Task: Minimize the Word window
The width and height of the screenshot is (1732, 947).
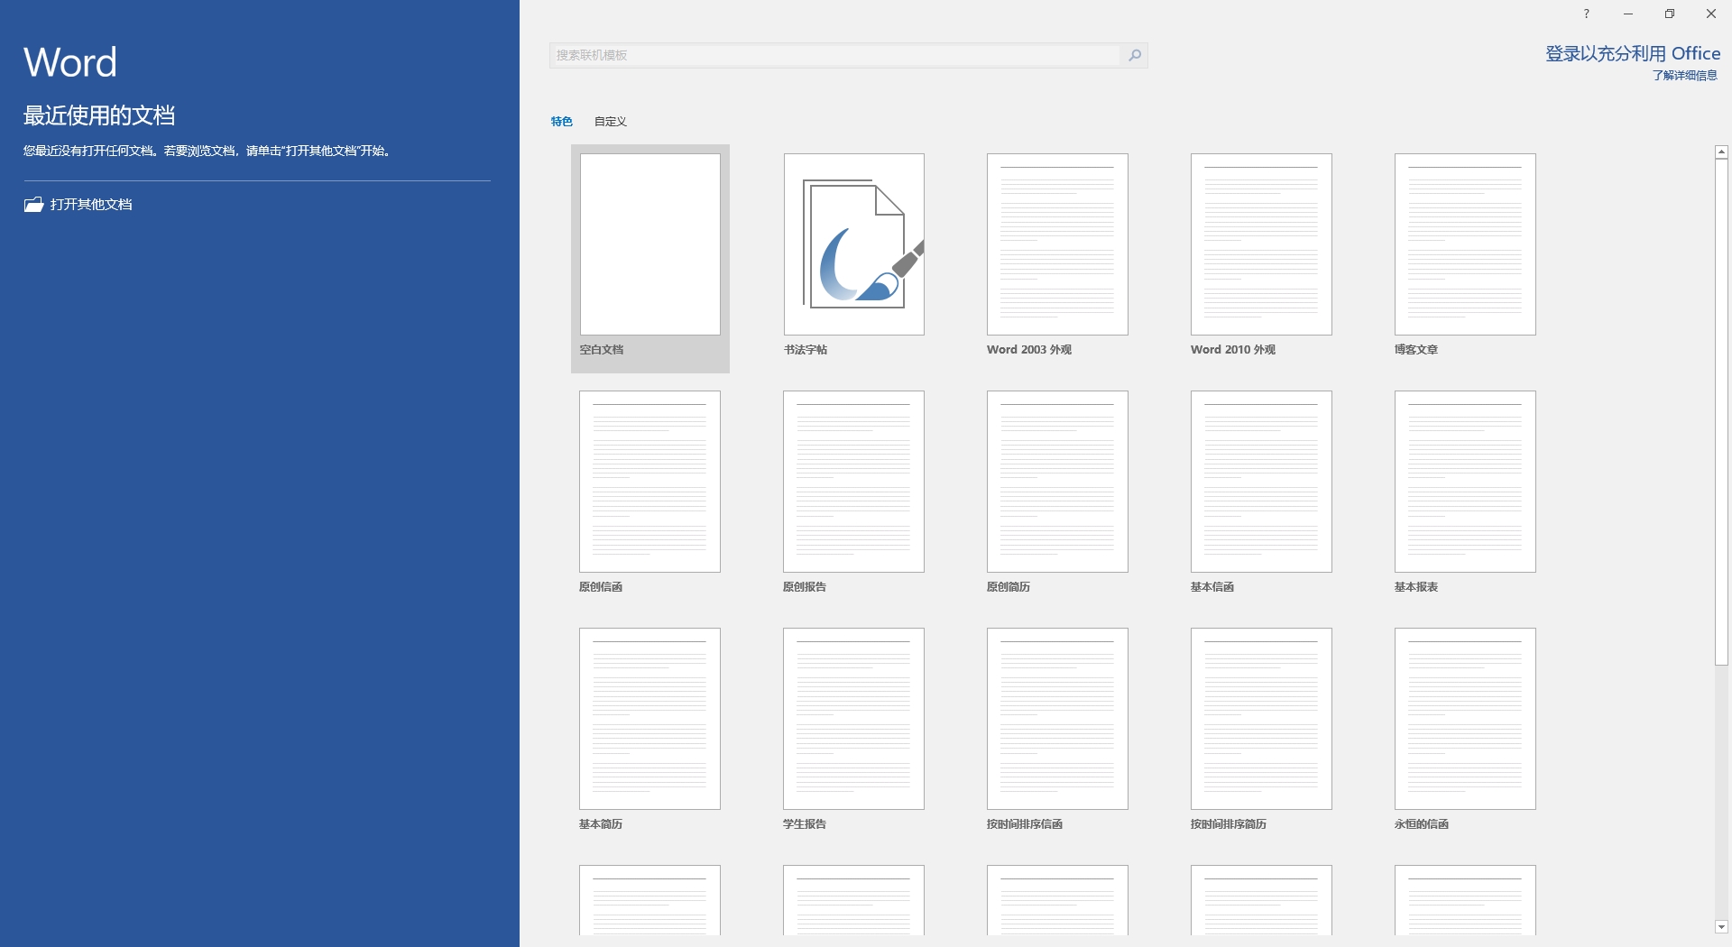Action: coord(1627,14)
